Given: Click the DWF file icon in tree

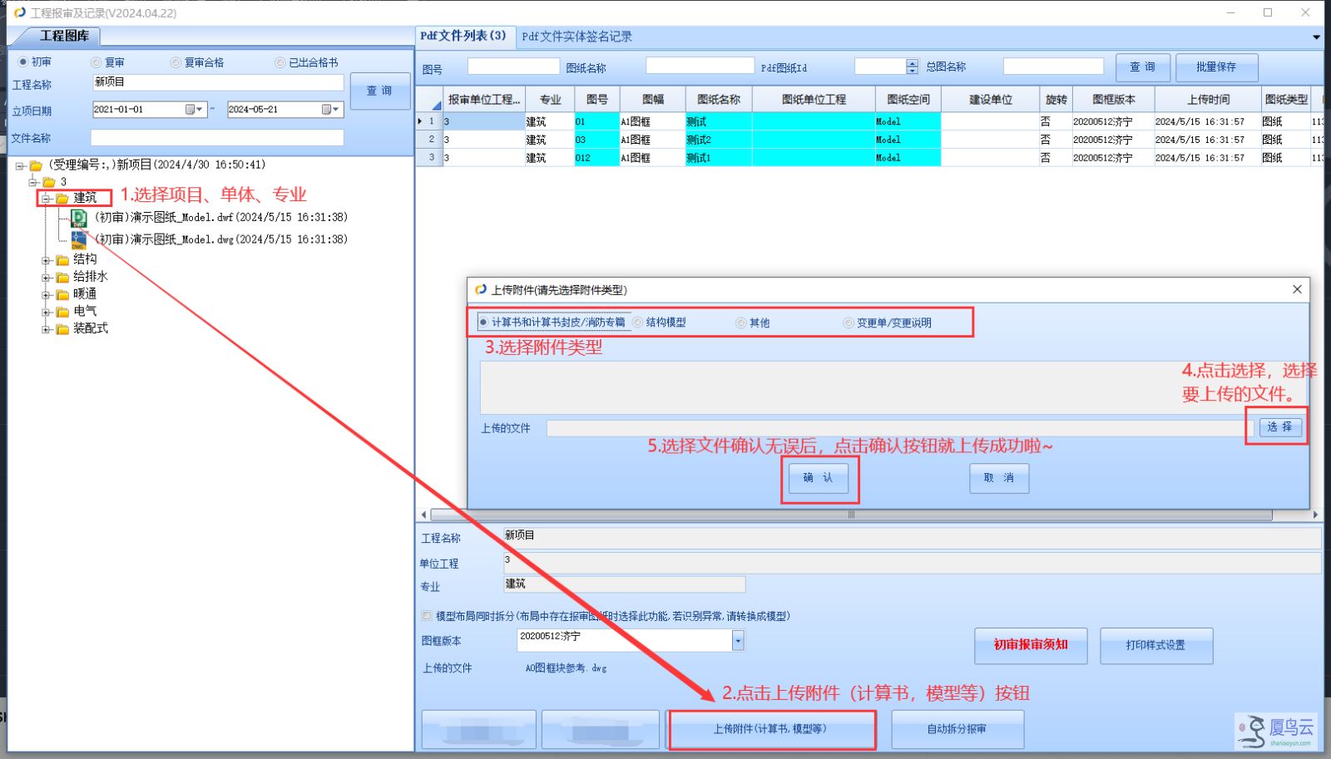Looking at the screenshot, I should pyautogui.click(x=79, y=218).
